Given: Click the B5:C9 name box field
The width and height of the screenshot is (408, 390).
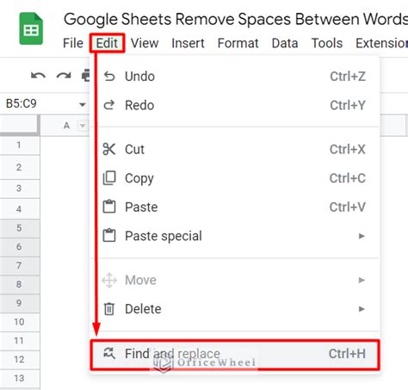Looking at the screenshot, I should pos(40,103).
